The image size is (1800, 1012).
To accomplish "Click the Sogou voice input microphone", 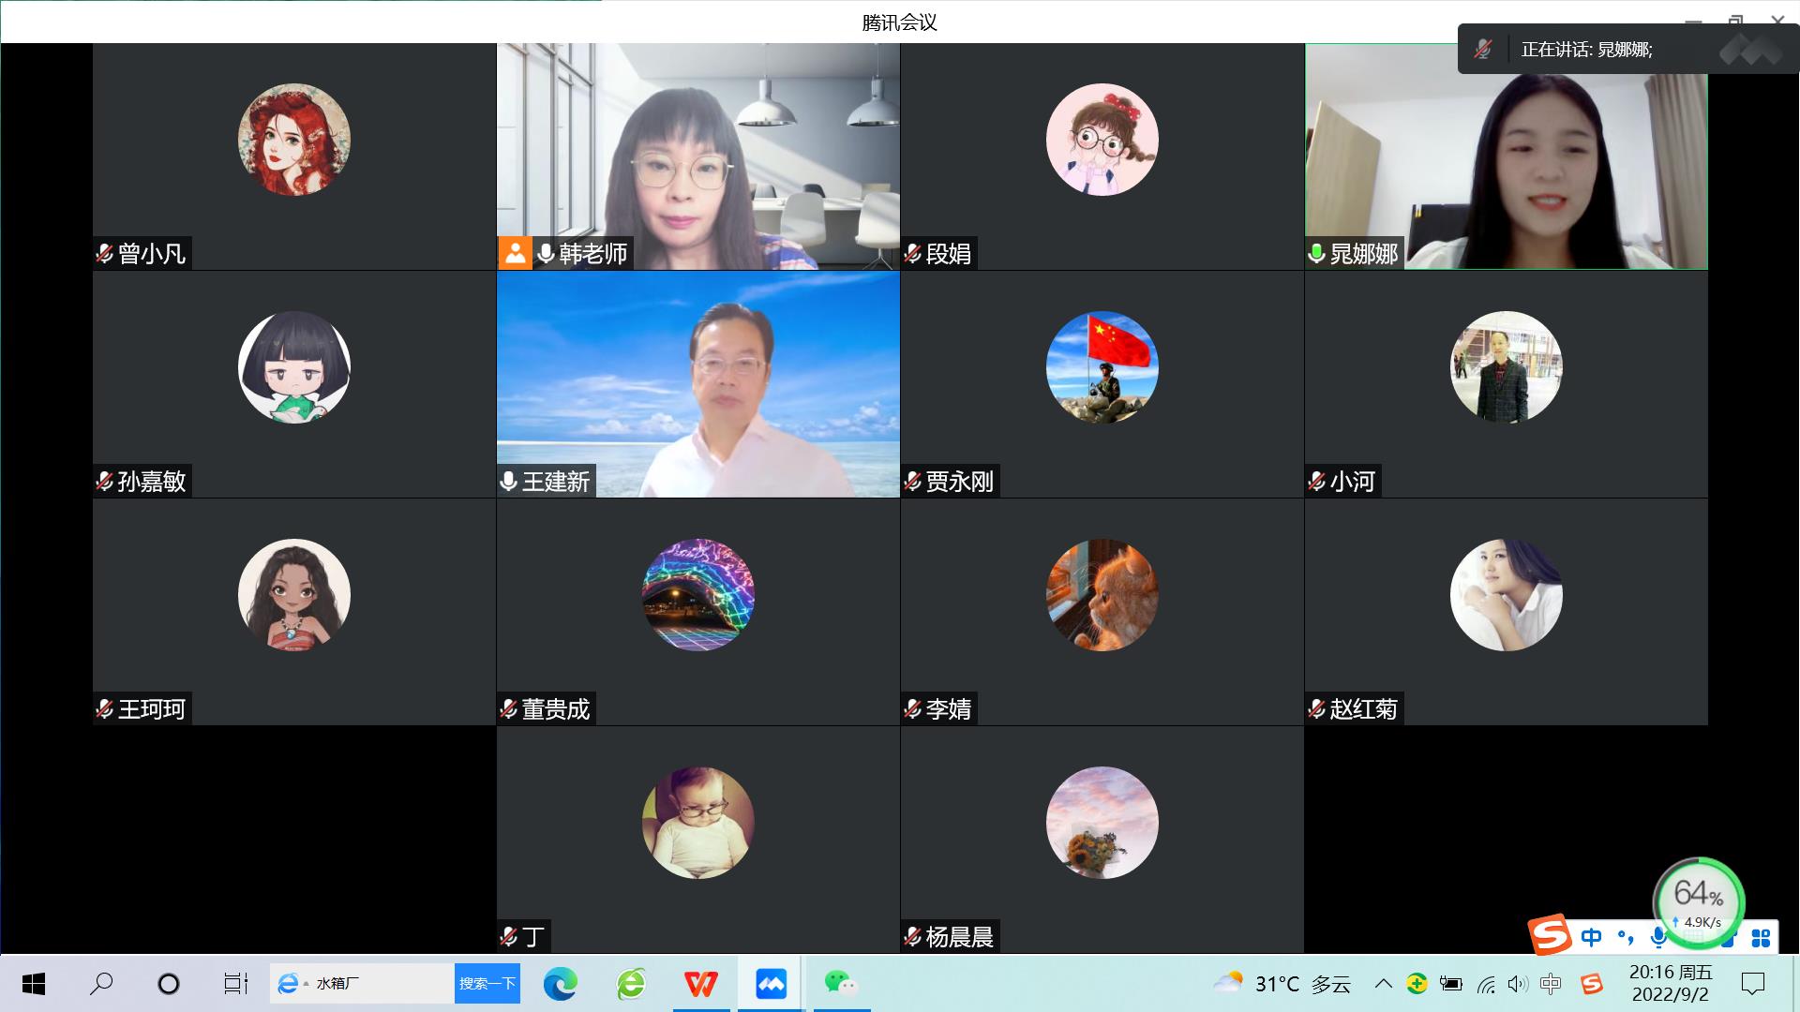I will pos(1658,937).
